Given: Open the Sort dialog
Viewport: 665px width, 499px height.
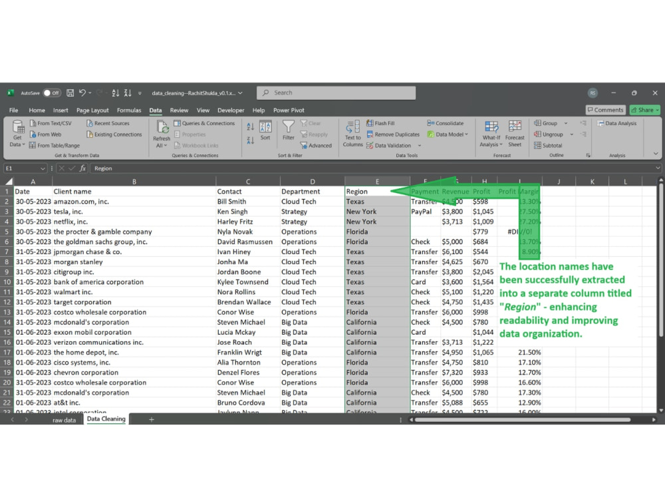Looking at the screenshot, I should [265, 130].
